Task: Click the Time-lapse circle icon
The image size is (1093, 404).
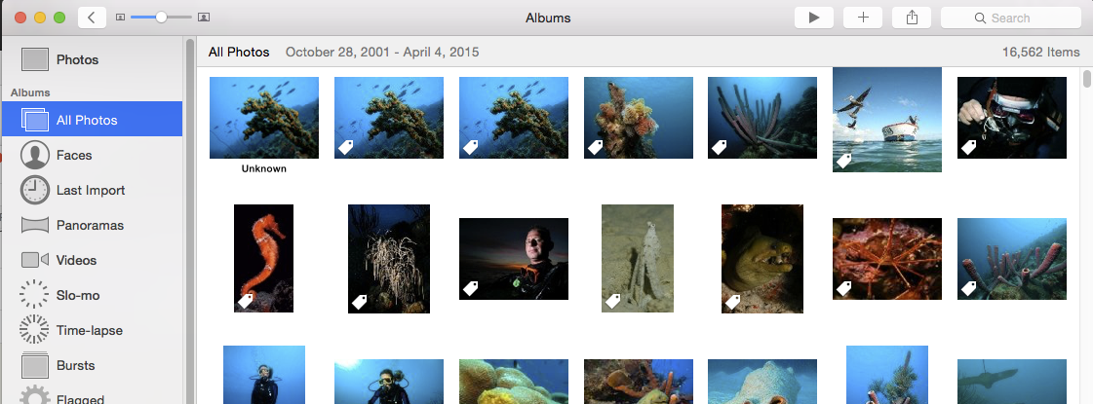Action: (35, 330)
